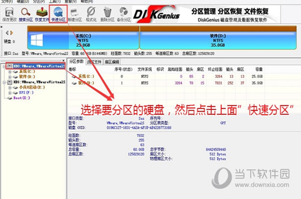Select 小兵U启动(E:) partition in tree

click(32, 87)
